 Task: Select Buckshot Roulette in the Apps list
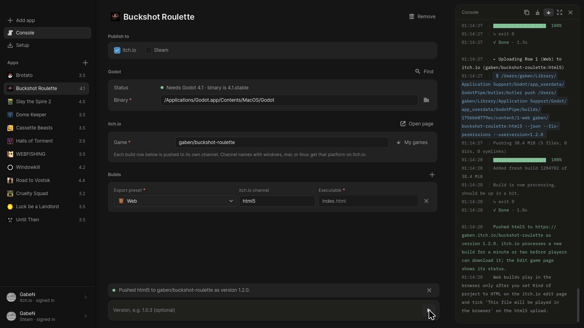(46, 88)
